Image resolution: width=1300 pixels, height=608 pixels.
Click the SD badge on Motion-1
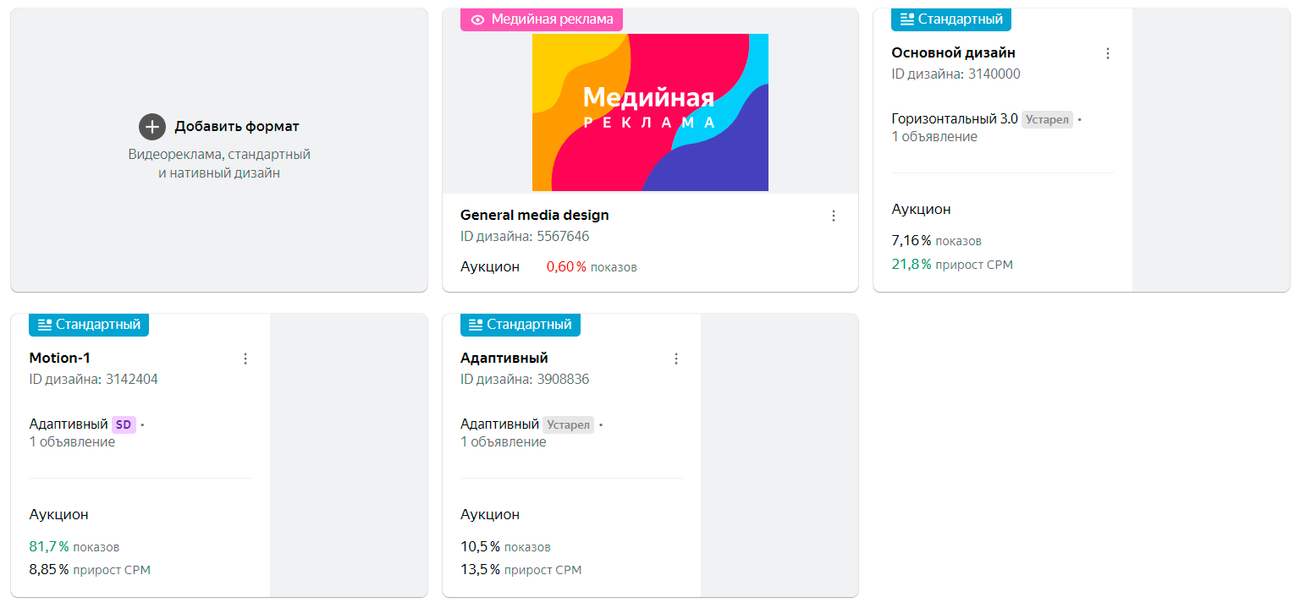[x=124, y=425]
